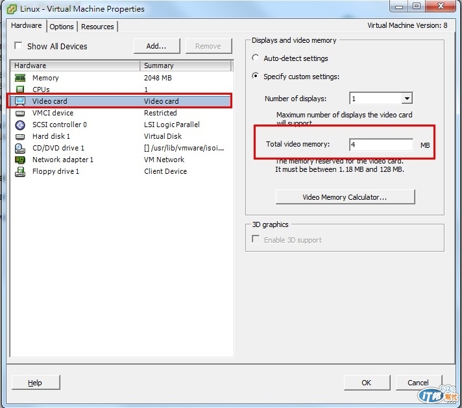Click the /usr/lib/vmware/isoi... summary value
The image size is (462, 408).
(x=184, y=148)
